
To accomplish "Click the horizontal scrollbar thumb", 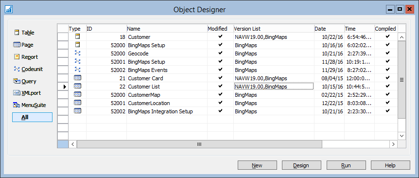I will pyautogui.click(x=199, y=144).
